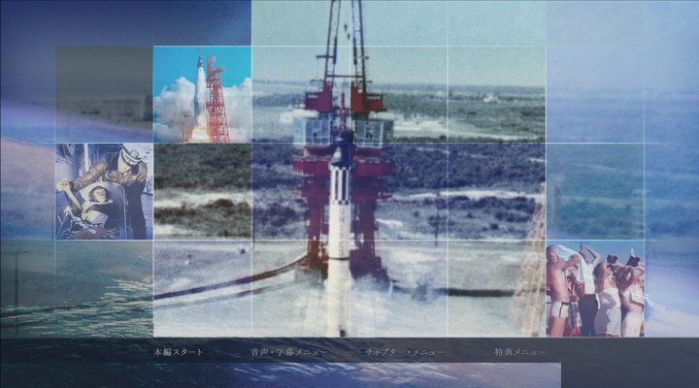Select the pale blue tile above beach thumbnail
The image size is (699, 388).
[594, 191]
